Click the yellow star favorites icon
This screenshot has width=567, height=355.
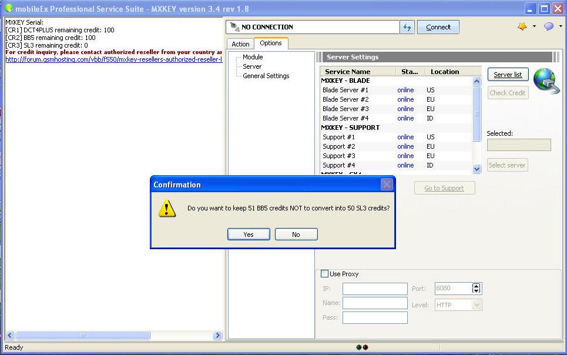click(522, 26)
